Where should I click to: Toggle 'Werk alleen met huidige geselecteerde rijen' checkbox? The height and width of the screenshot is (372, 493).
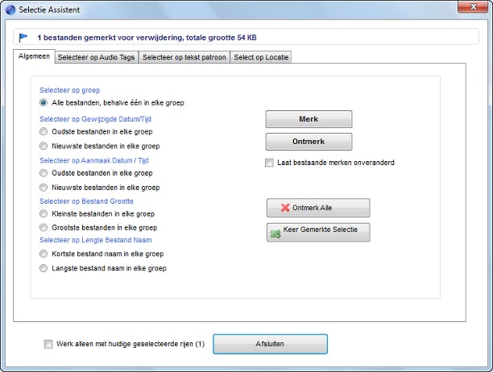point(48,345)
